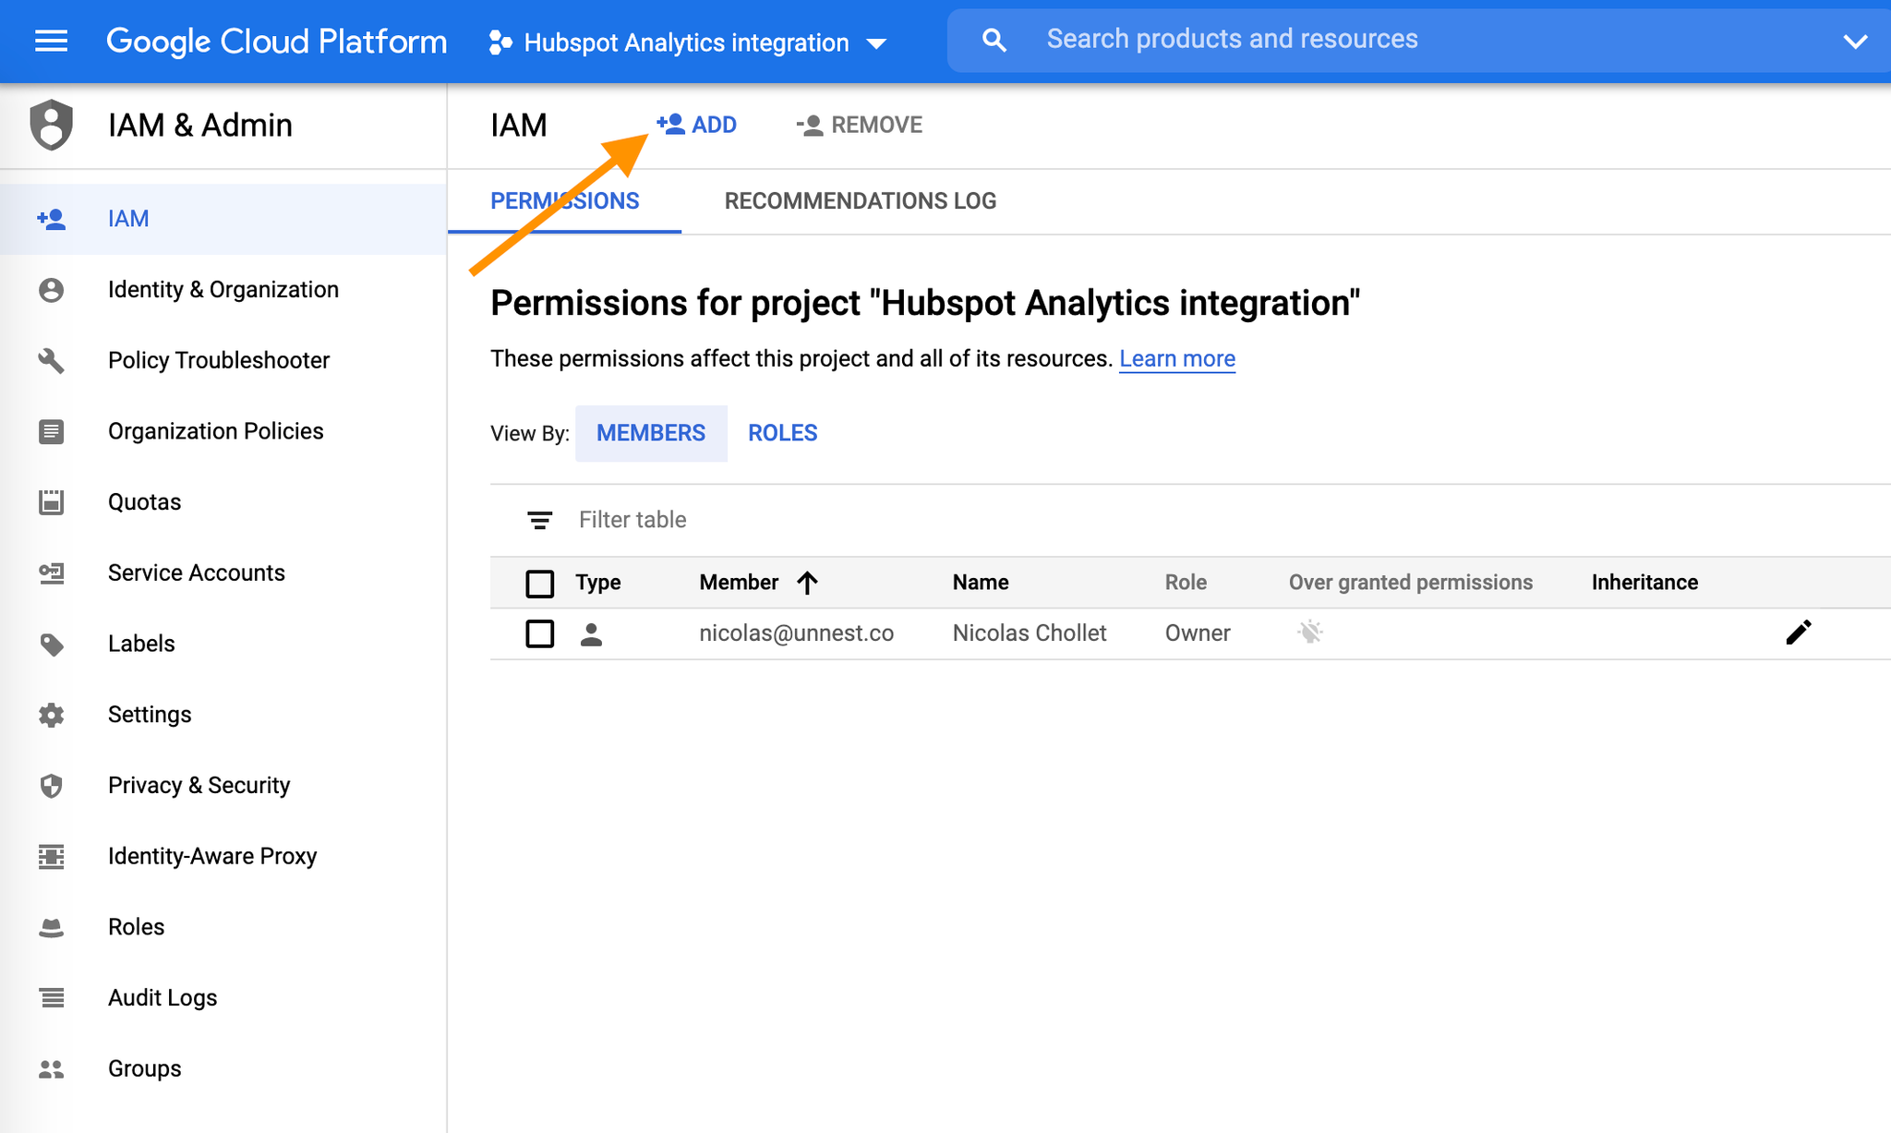Switch to the PERMISSIONS tab
Image resolution: width=1891 pixels, height=1133 pixels.
(564, 200)
